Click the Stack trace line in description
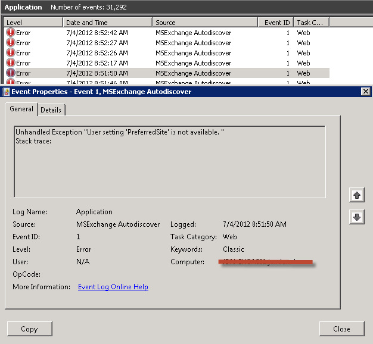 33,141
